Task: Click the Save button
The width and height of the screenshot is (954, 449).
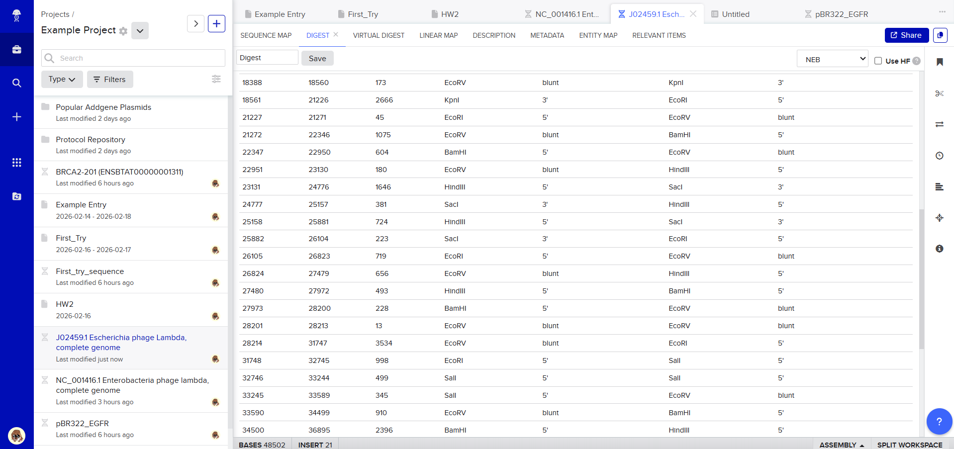Action: 317,59
